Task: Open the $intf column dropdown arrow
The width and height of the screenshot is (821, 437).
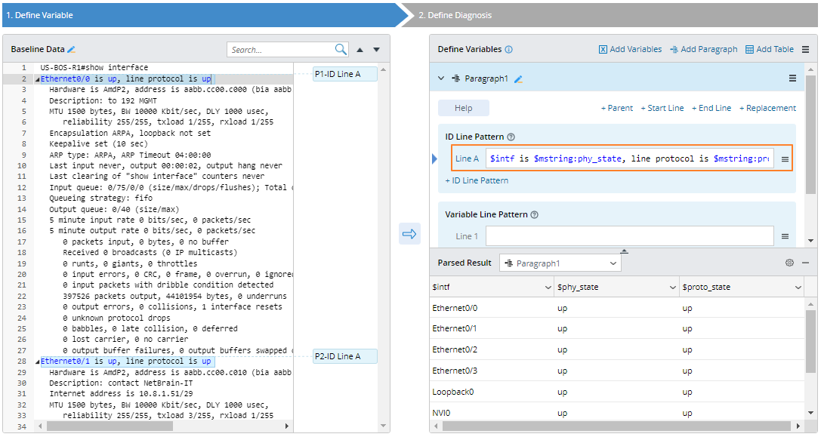Action: pos(548,288)
